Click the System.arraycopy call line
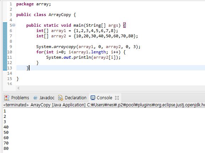This screenshot has width=205, height=153. [x=88, y=47]
